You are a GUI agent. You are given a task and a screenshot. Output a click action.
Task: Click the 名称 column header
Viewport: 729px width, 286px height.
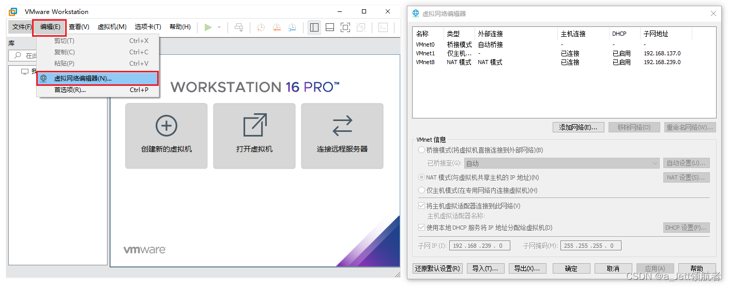click(x=428, y=34)
